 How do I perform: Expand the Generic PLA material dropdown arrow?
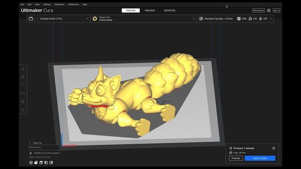193,19
